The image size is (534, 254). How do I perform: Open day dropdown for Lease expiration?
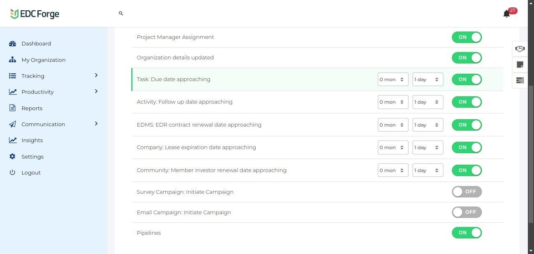point(427,147)
